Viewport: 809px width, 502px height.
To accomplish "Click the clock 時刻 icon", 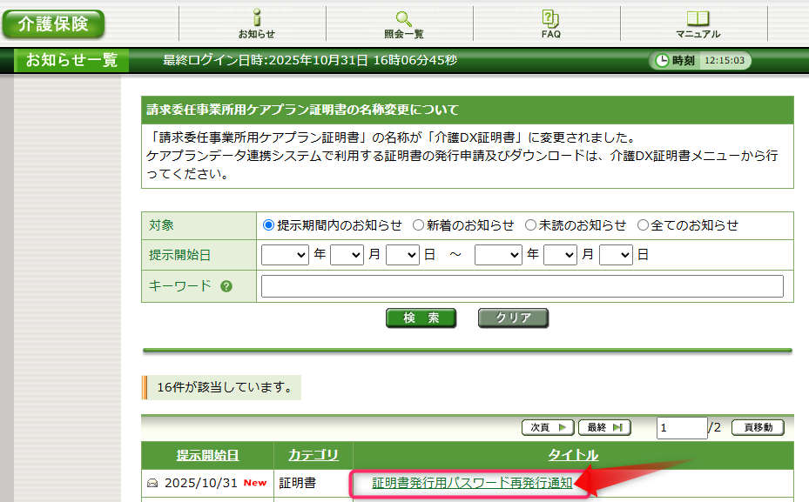I will [x=662, y=61].
